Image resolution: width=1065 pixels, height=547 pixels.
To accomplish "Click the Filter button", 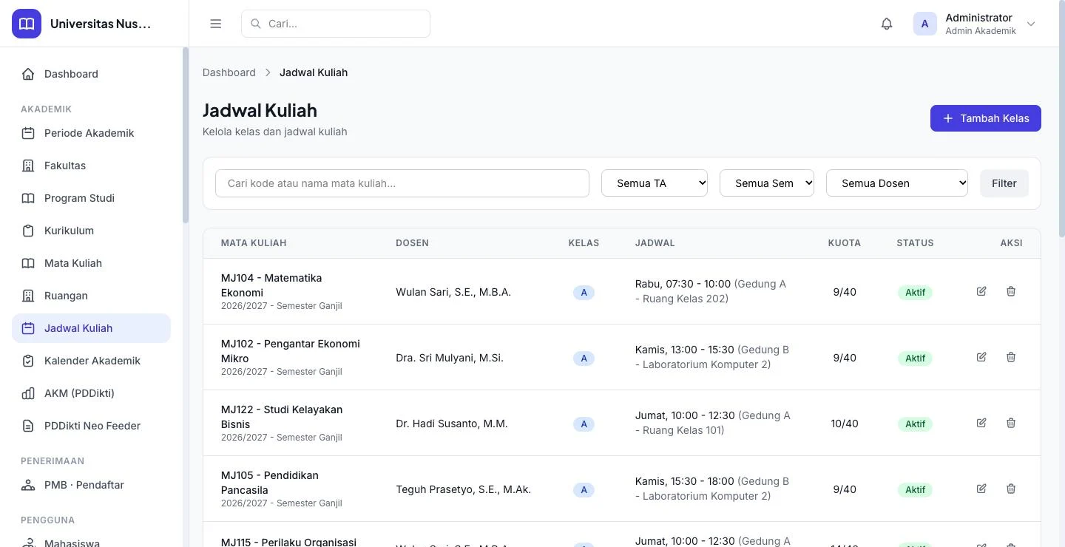I will [x=1004, y=183].
